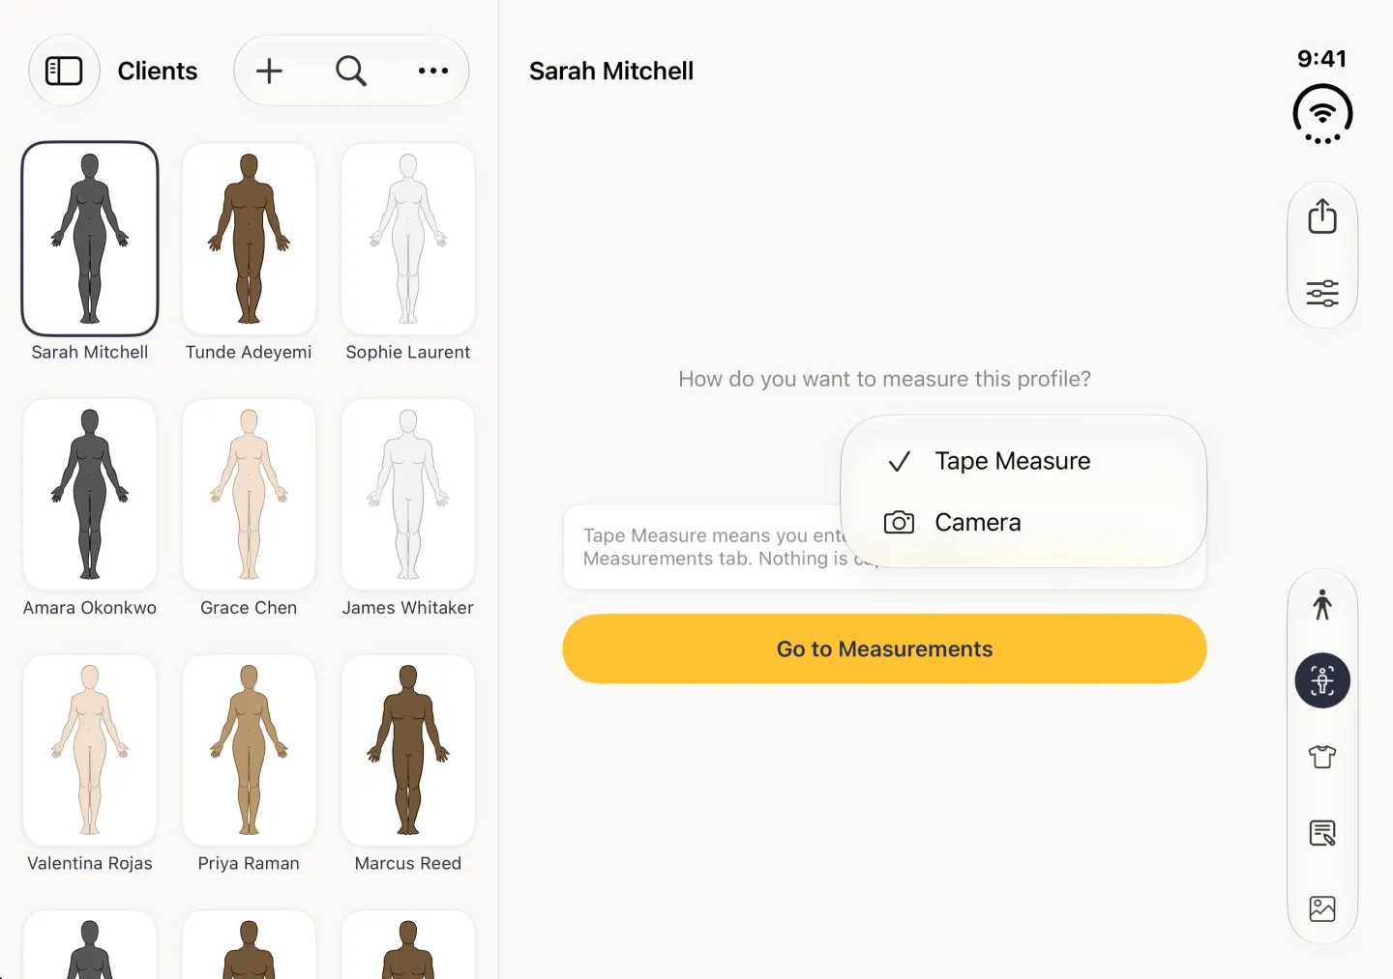This screenshot has height=979, width=1393.
Task: Select Priya Raman client thumbnail
Action: [249, 750]
